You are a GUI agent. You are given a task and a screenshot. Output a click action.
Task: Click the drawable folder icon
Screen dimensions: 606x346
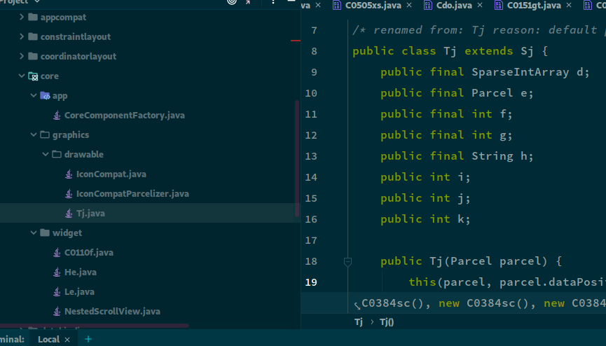(57, 154)
